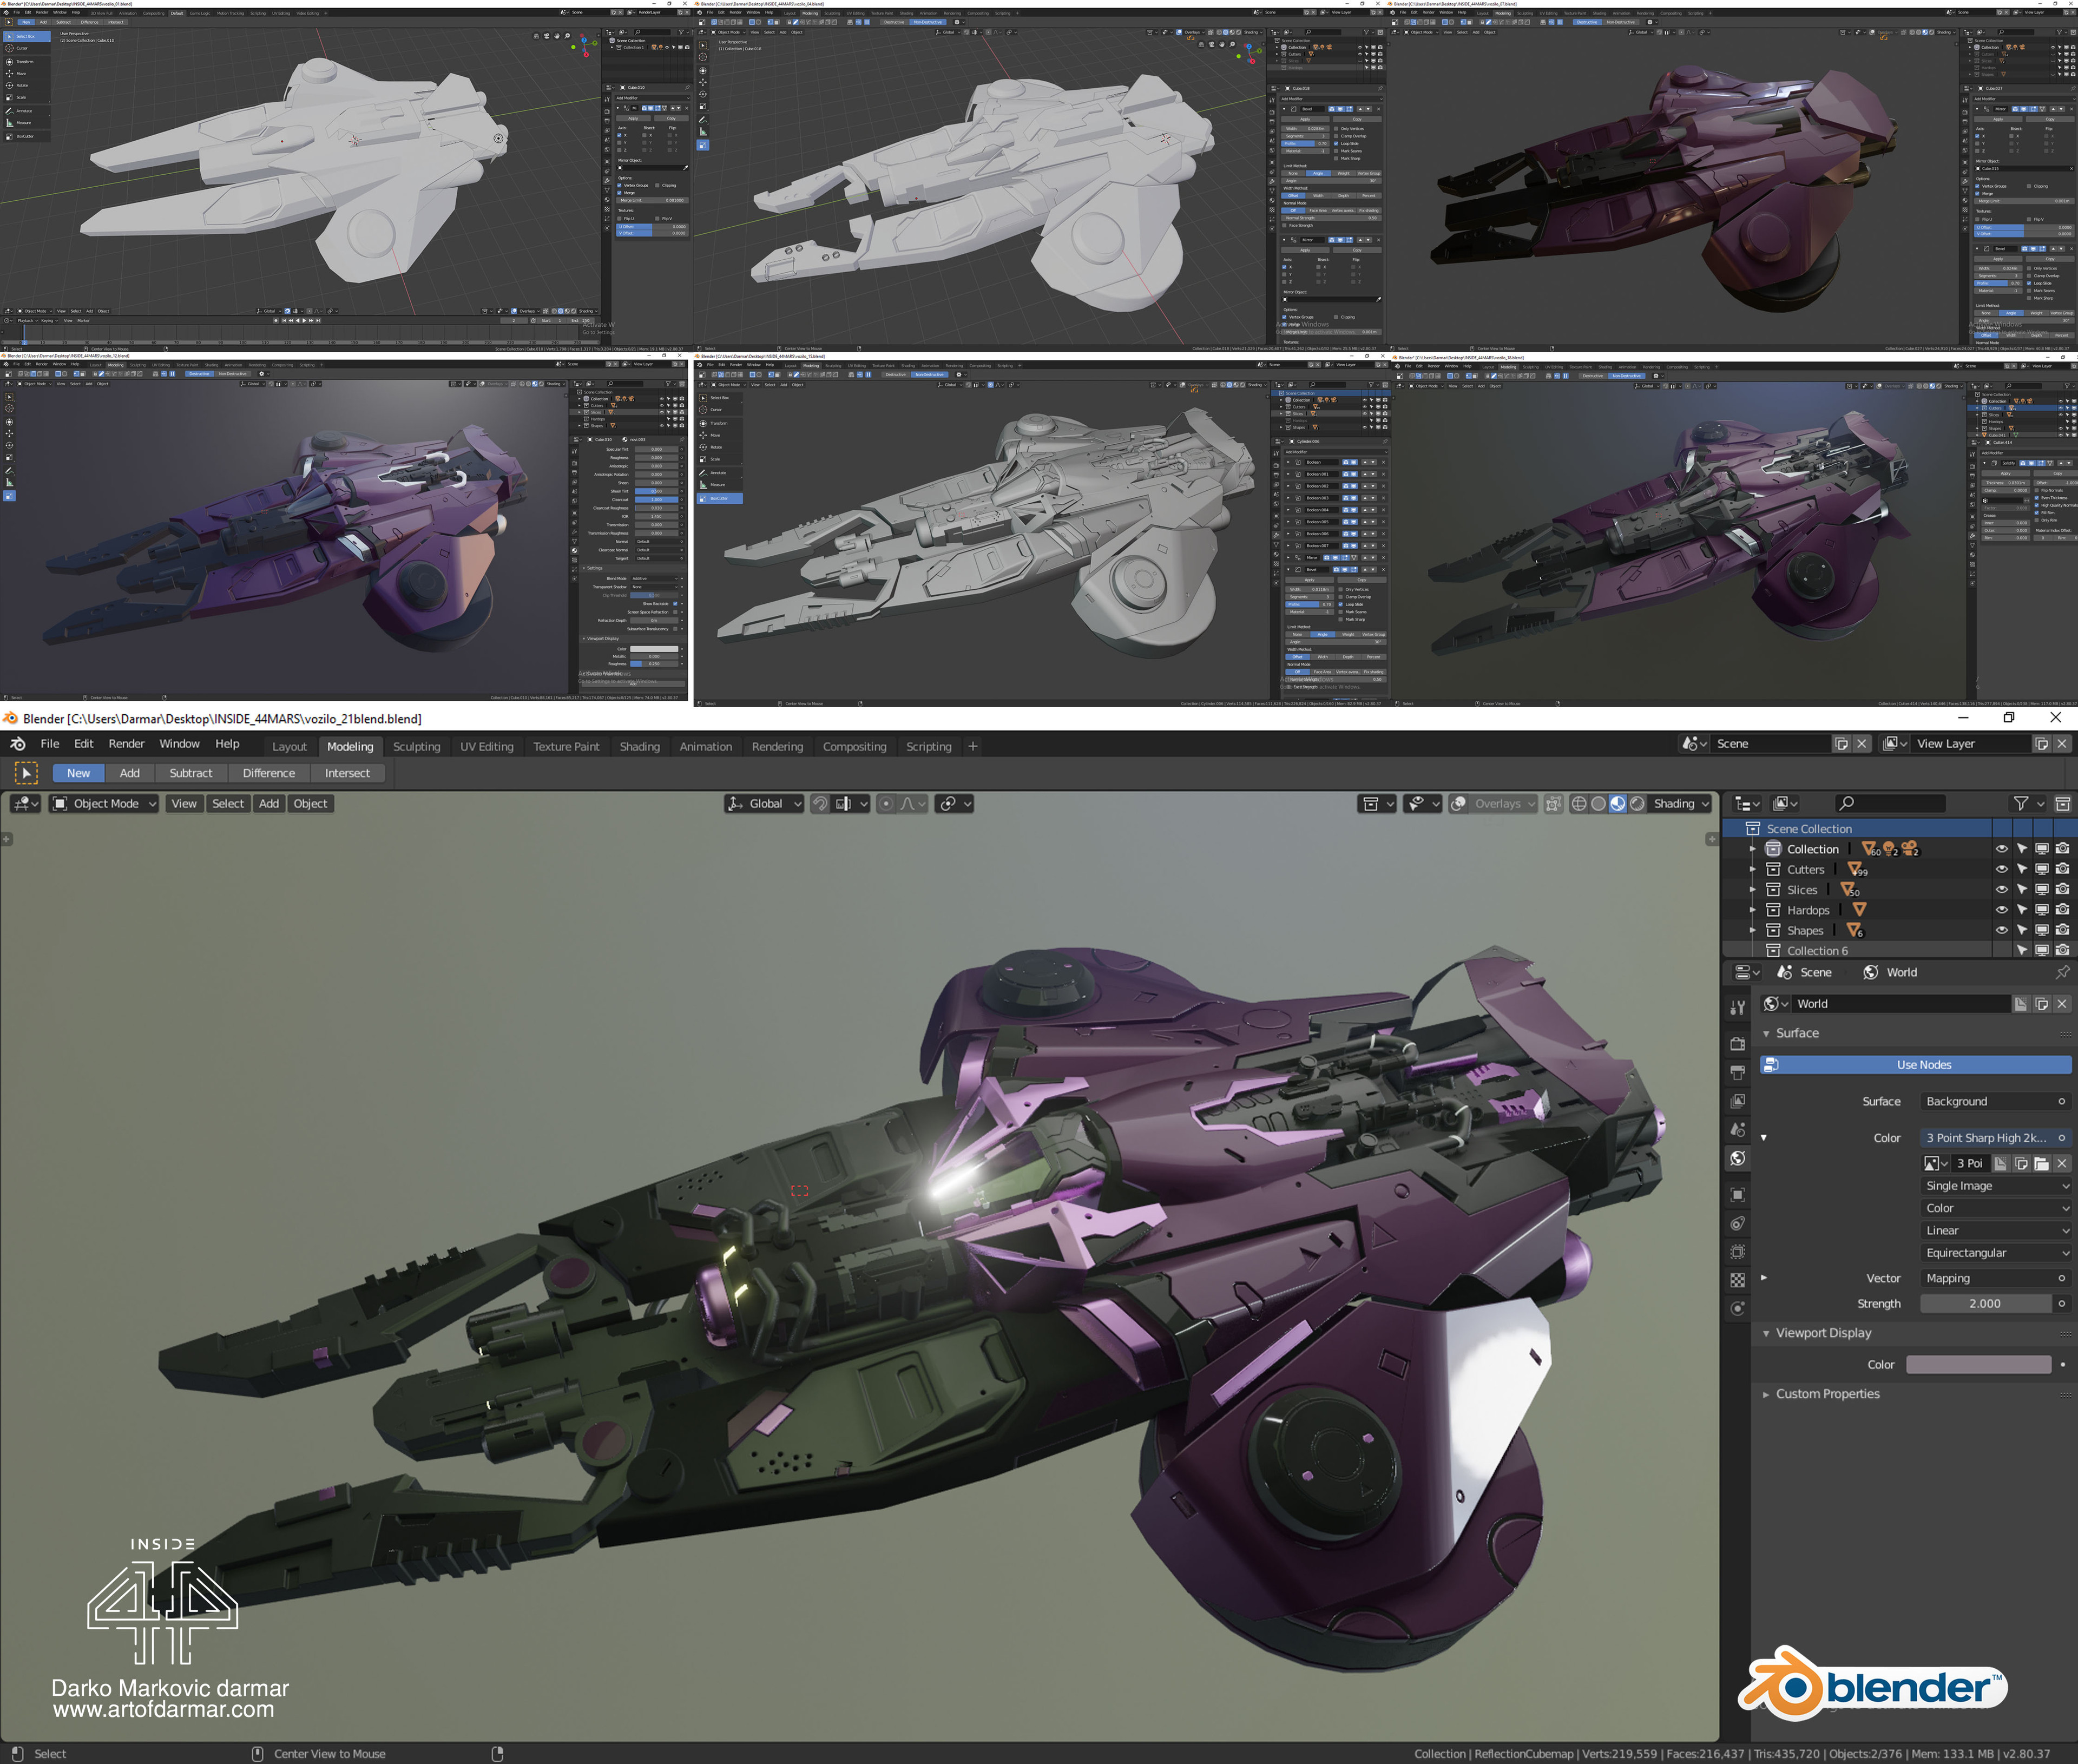The width and height of the screenshot is (2078, 1764).
Task: Open the Object menu in viewport header
Action: 310,804
